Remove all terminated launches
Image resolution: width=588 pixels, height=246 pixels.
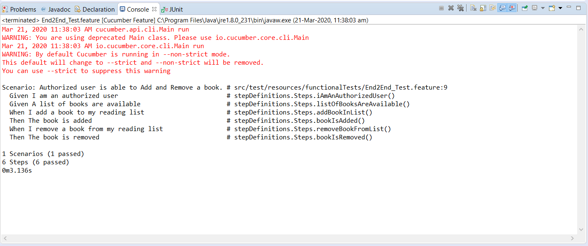click(461, 7)
